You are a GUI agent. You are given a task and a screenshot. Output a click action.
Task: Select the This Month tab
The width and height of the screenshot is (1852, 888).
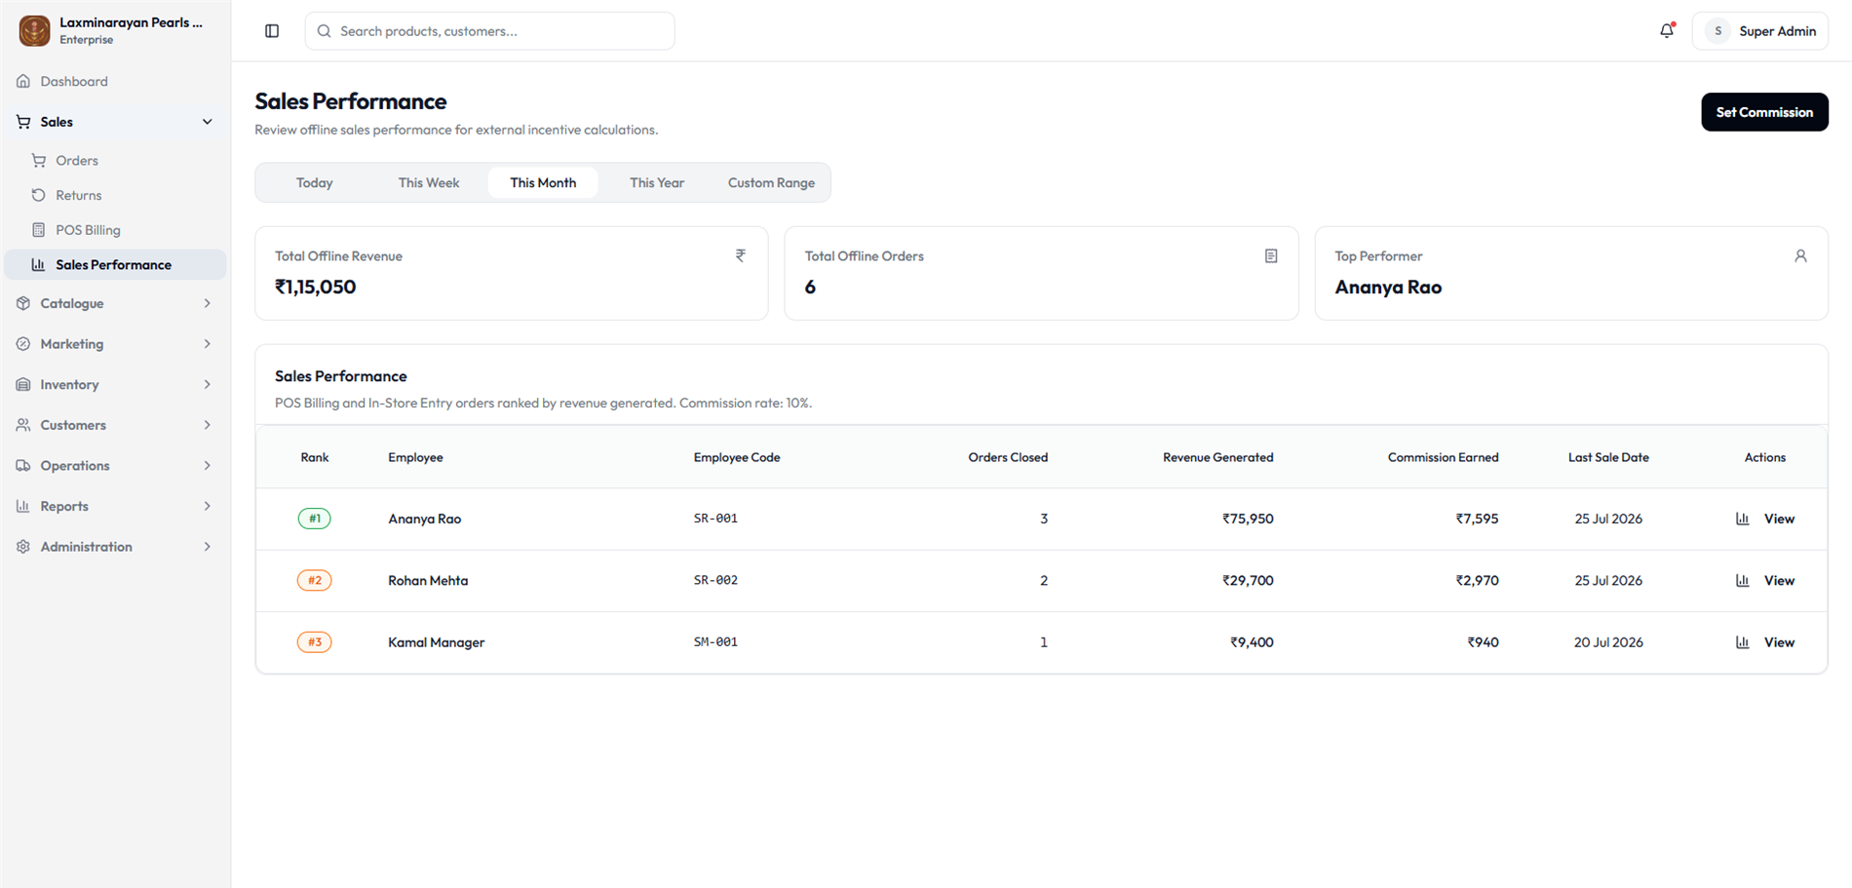(543, 182)
